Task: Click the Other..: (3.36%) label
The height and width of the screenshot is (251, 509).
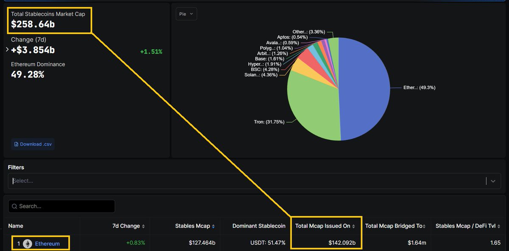Action: tap(308, 32)
